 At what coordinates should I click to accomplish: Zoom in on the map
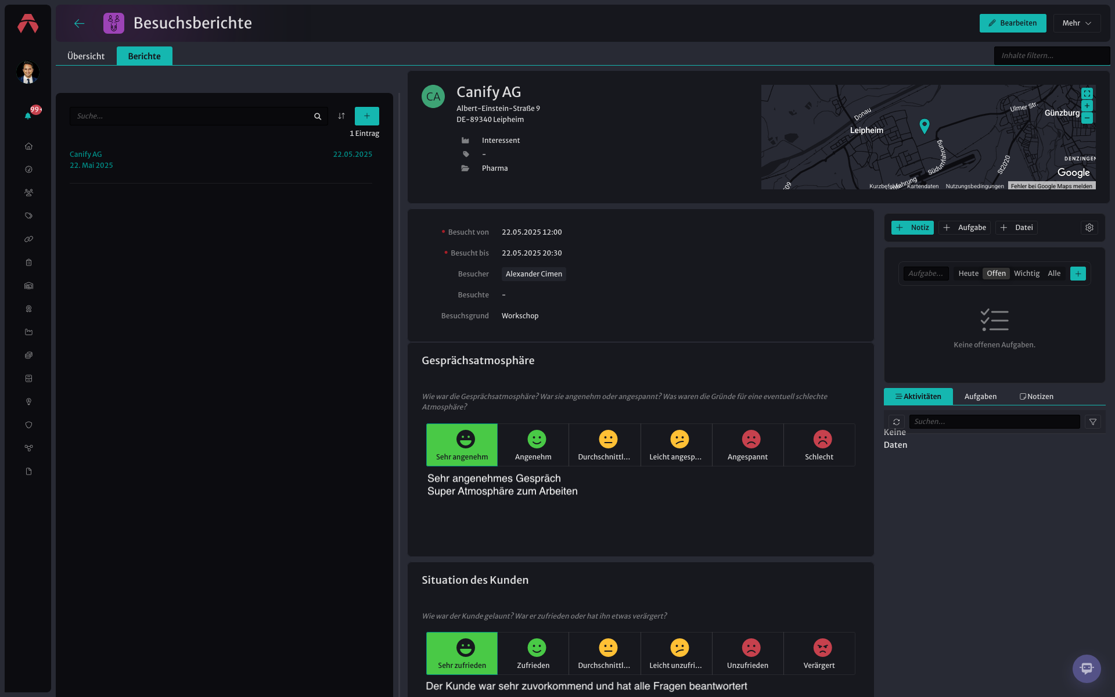pyautogui.click(x=1087, y=106)
